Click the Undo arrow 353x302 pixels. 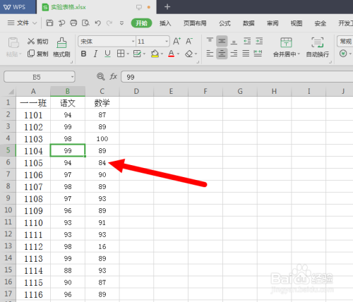tap(97, 23)
